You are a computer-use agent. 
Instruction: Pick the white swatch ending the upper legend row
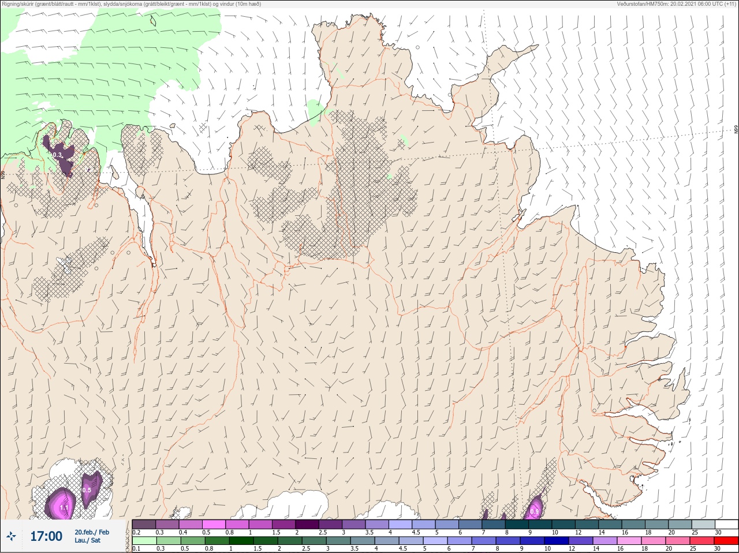(x=726, y=524)
